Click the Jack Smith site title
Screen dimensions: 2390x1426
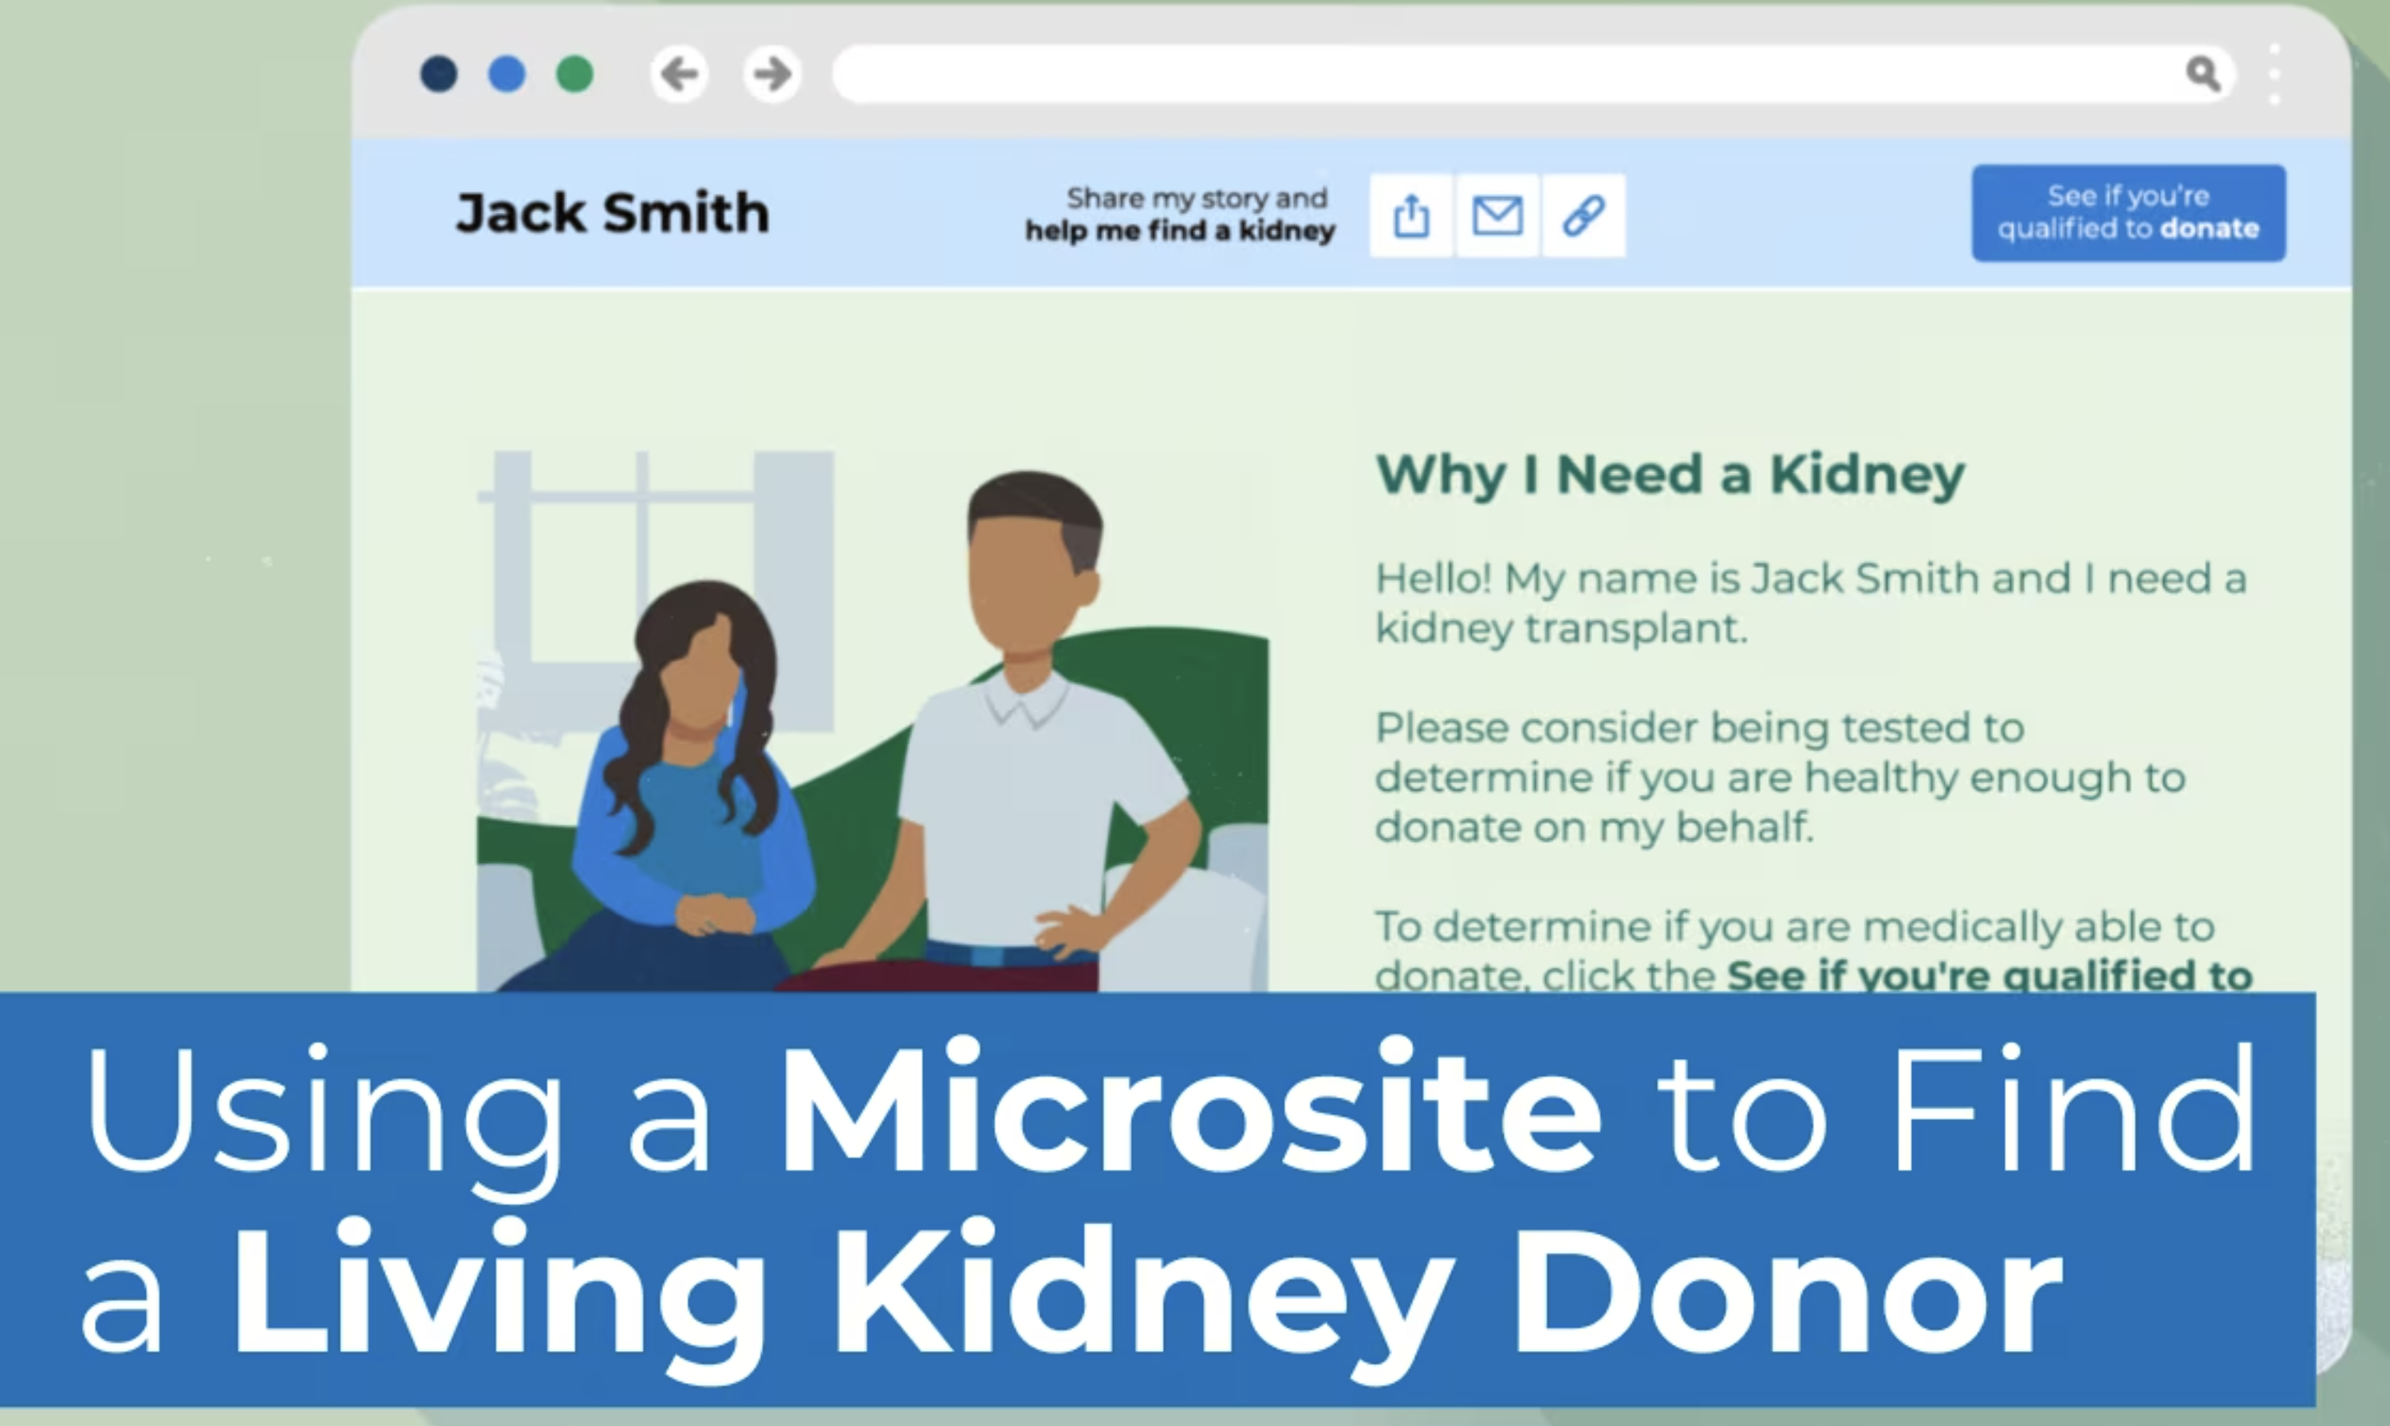click(x=610, y=212)
